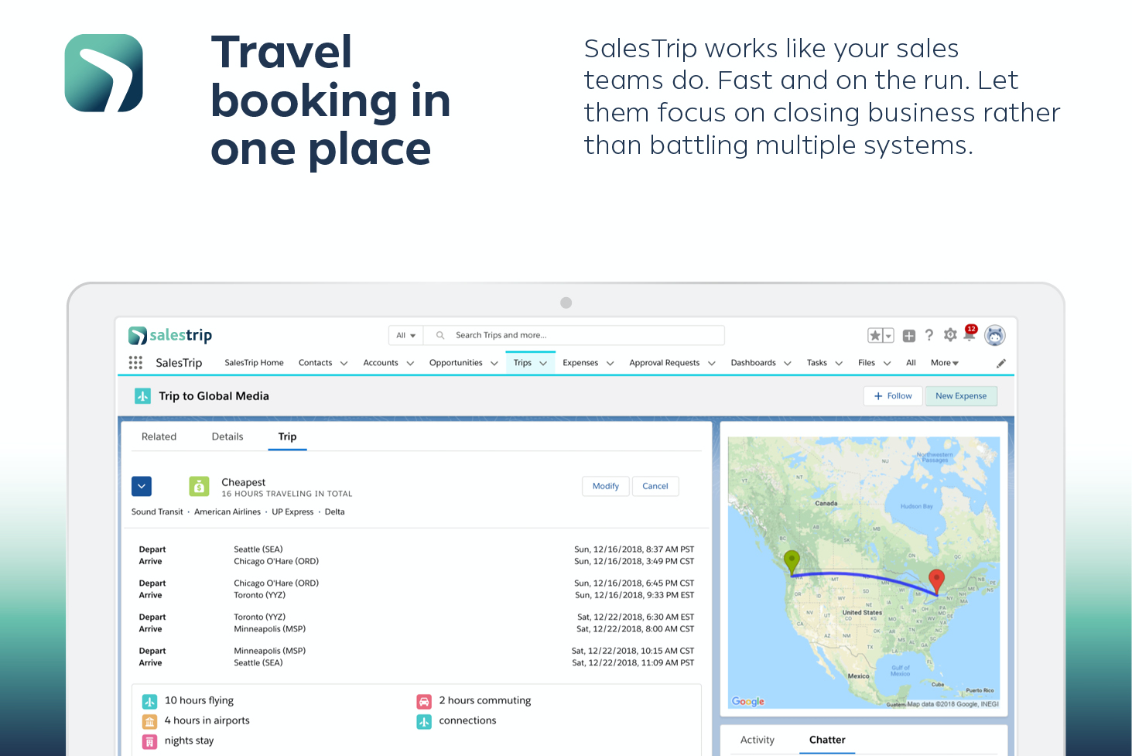Expand the Opportunities menu chevron
Screen dimensions: 1132x756
click(494, 363)
